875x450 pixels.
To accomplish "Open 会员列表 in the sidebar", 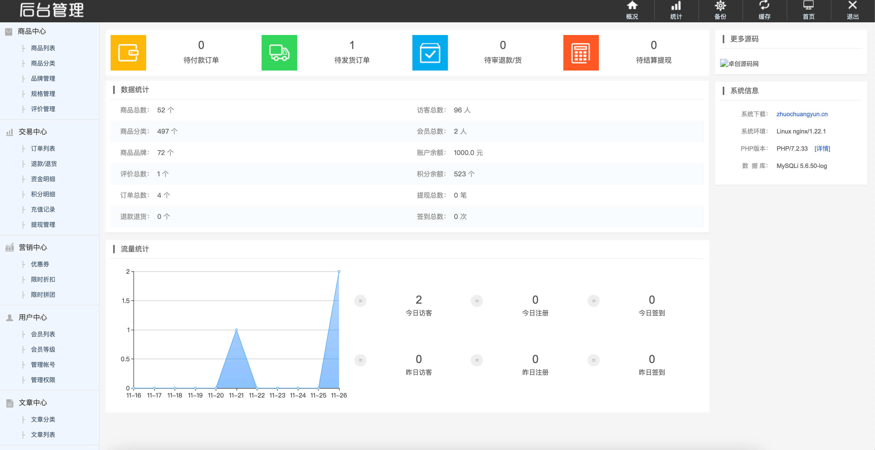I will pos(43,334).
